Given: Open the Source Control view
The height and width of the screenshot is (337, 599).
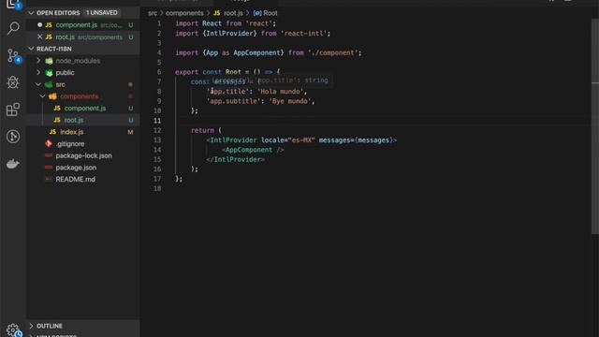Looking at the screenshot, I should pos(13,56).
